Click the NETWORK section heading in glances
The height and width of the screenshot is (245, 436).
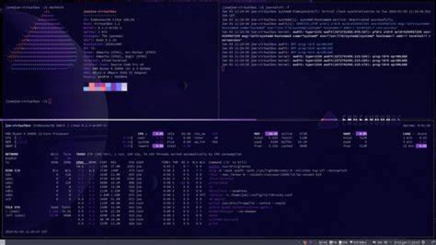(12, 154)
